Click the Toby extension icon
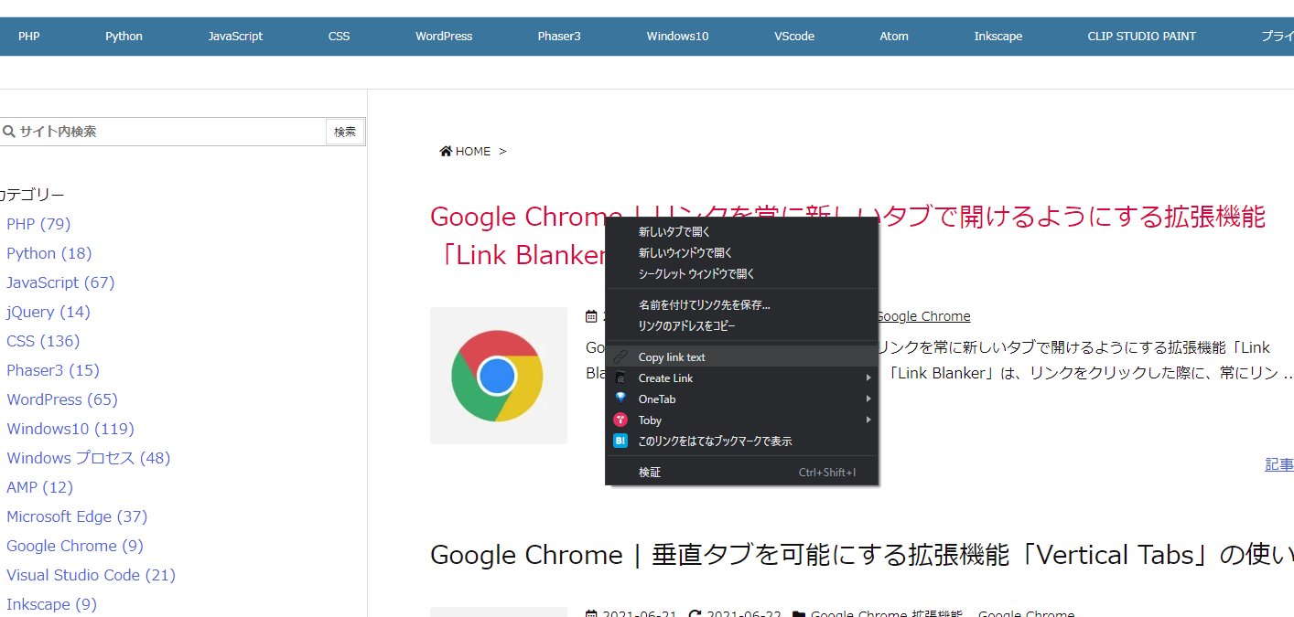This screenshot has height=617, width=1294. 621,420
